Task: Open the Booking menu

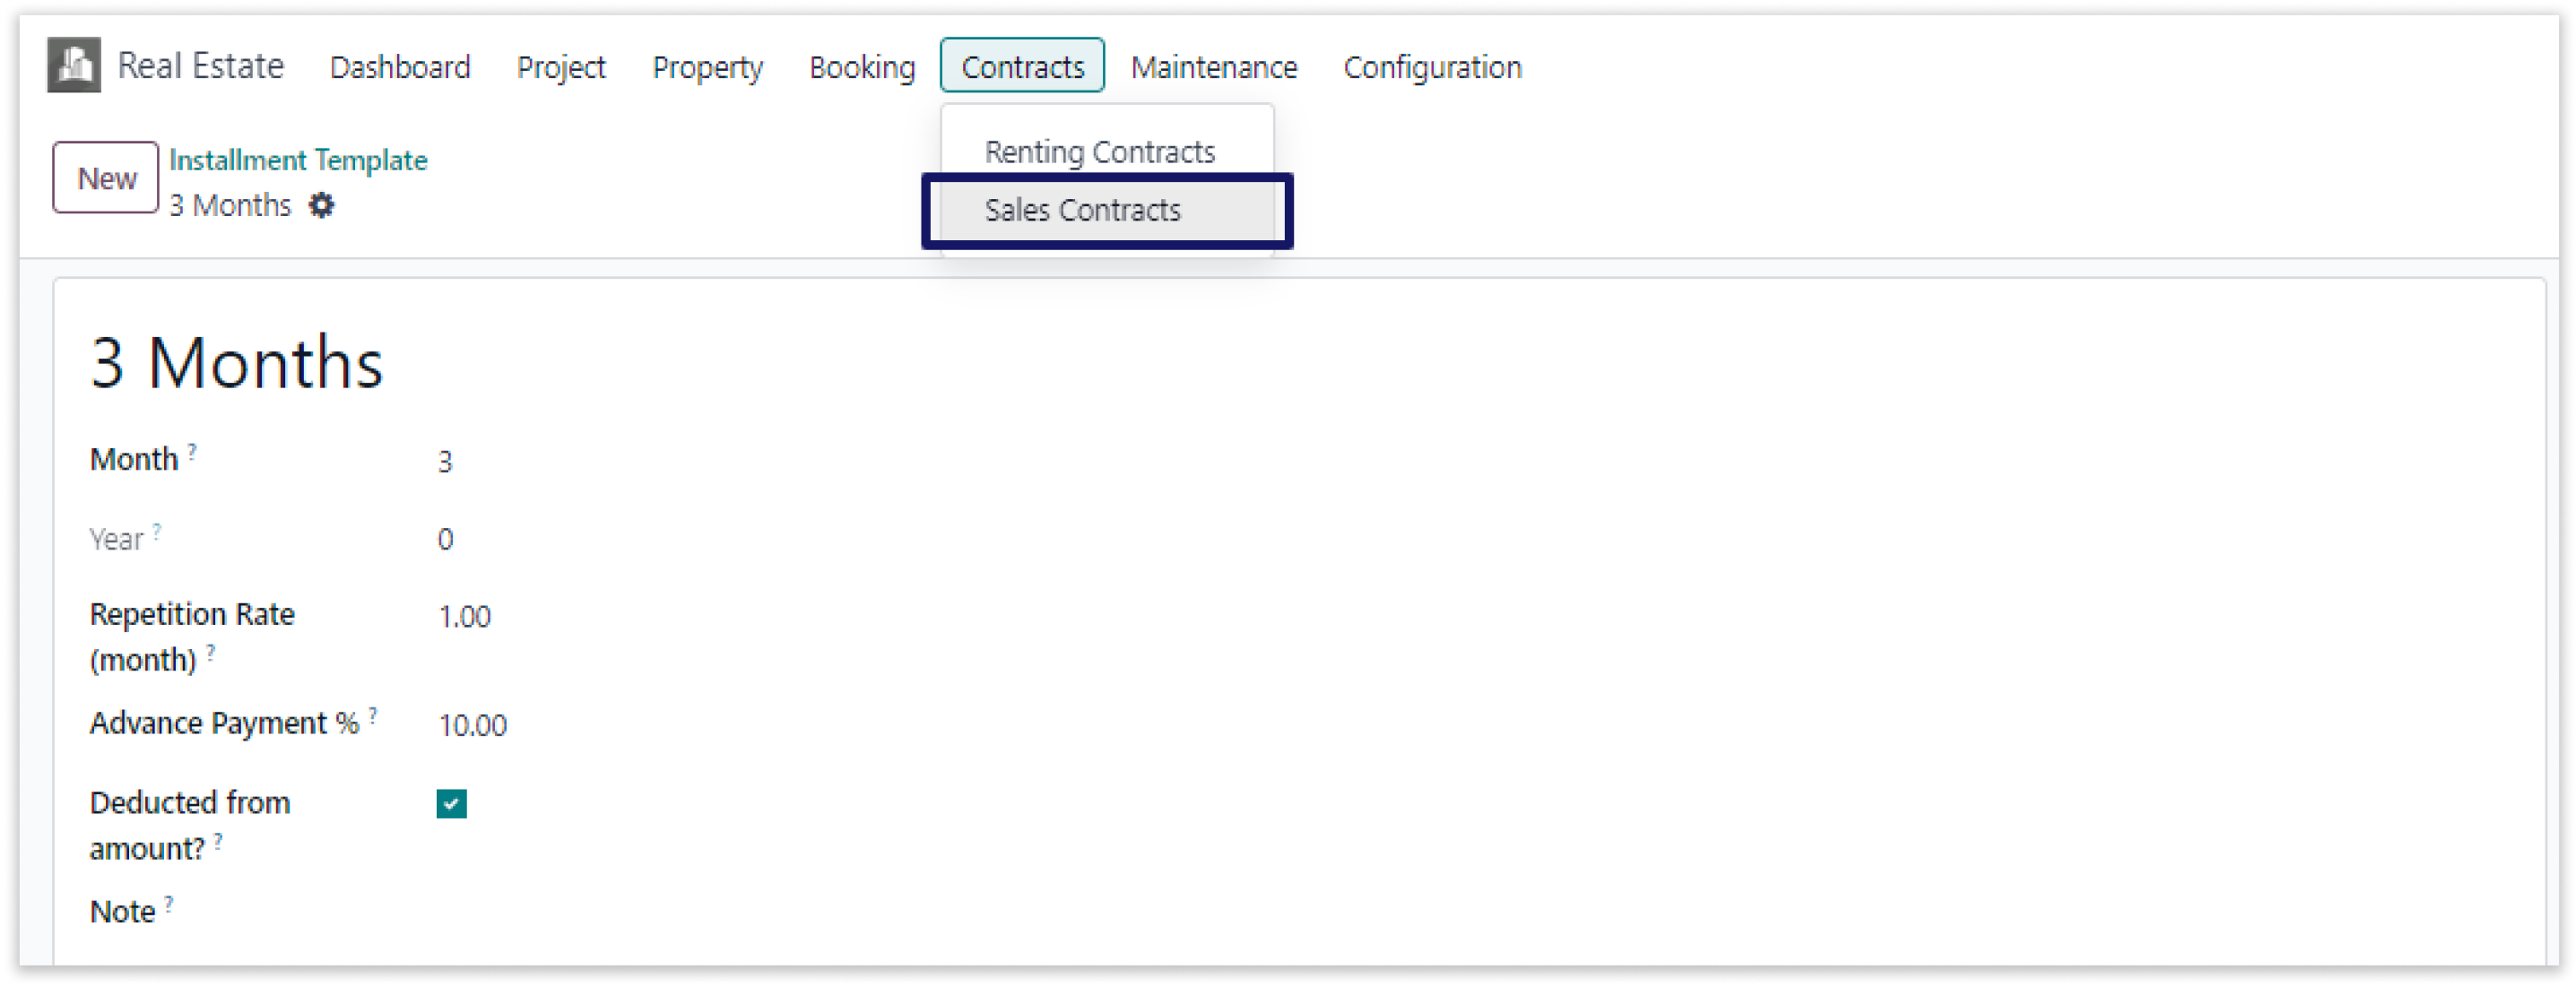Action: coord(862,67)
